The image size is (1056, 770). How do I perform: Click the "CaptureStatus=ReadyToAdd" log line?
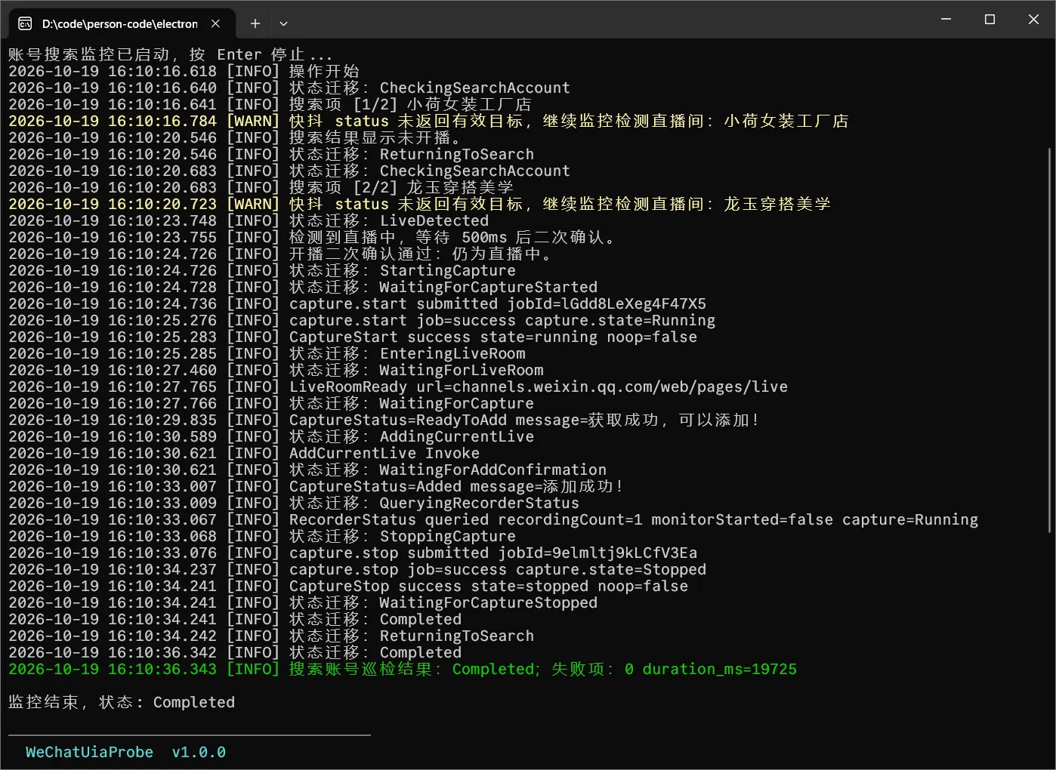pyautogui.click(x=384, y=420)
